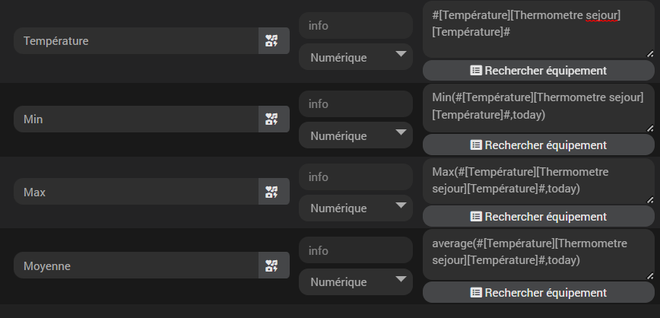Click Rechercher équipement under Min formula
660x318 pixels.
538,145
